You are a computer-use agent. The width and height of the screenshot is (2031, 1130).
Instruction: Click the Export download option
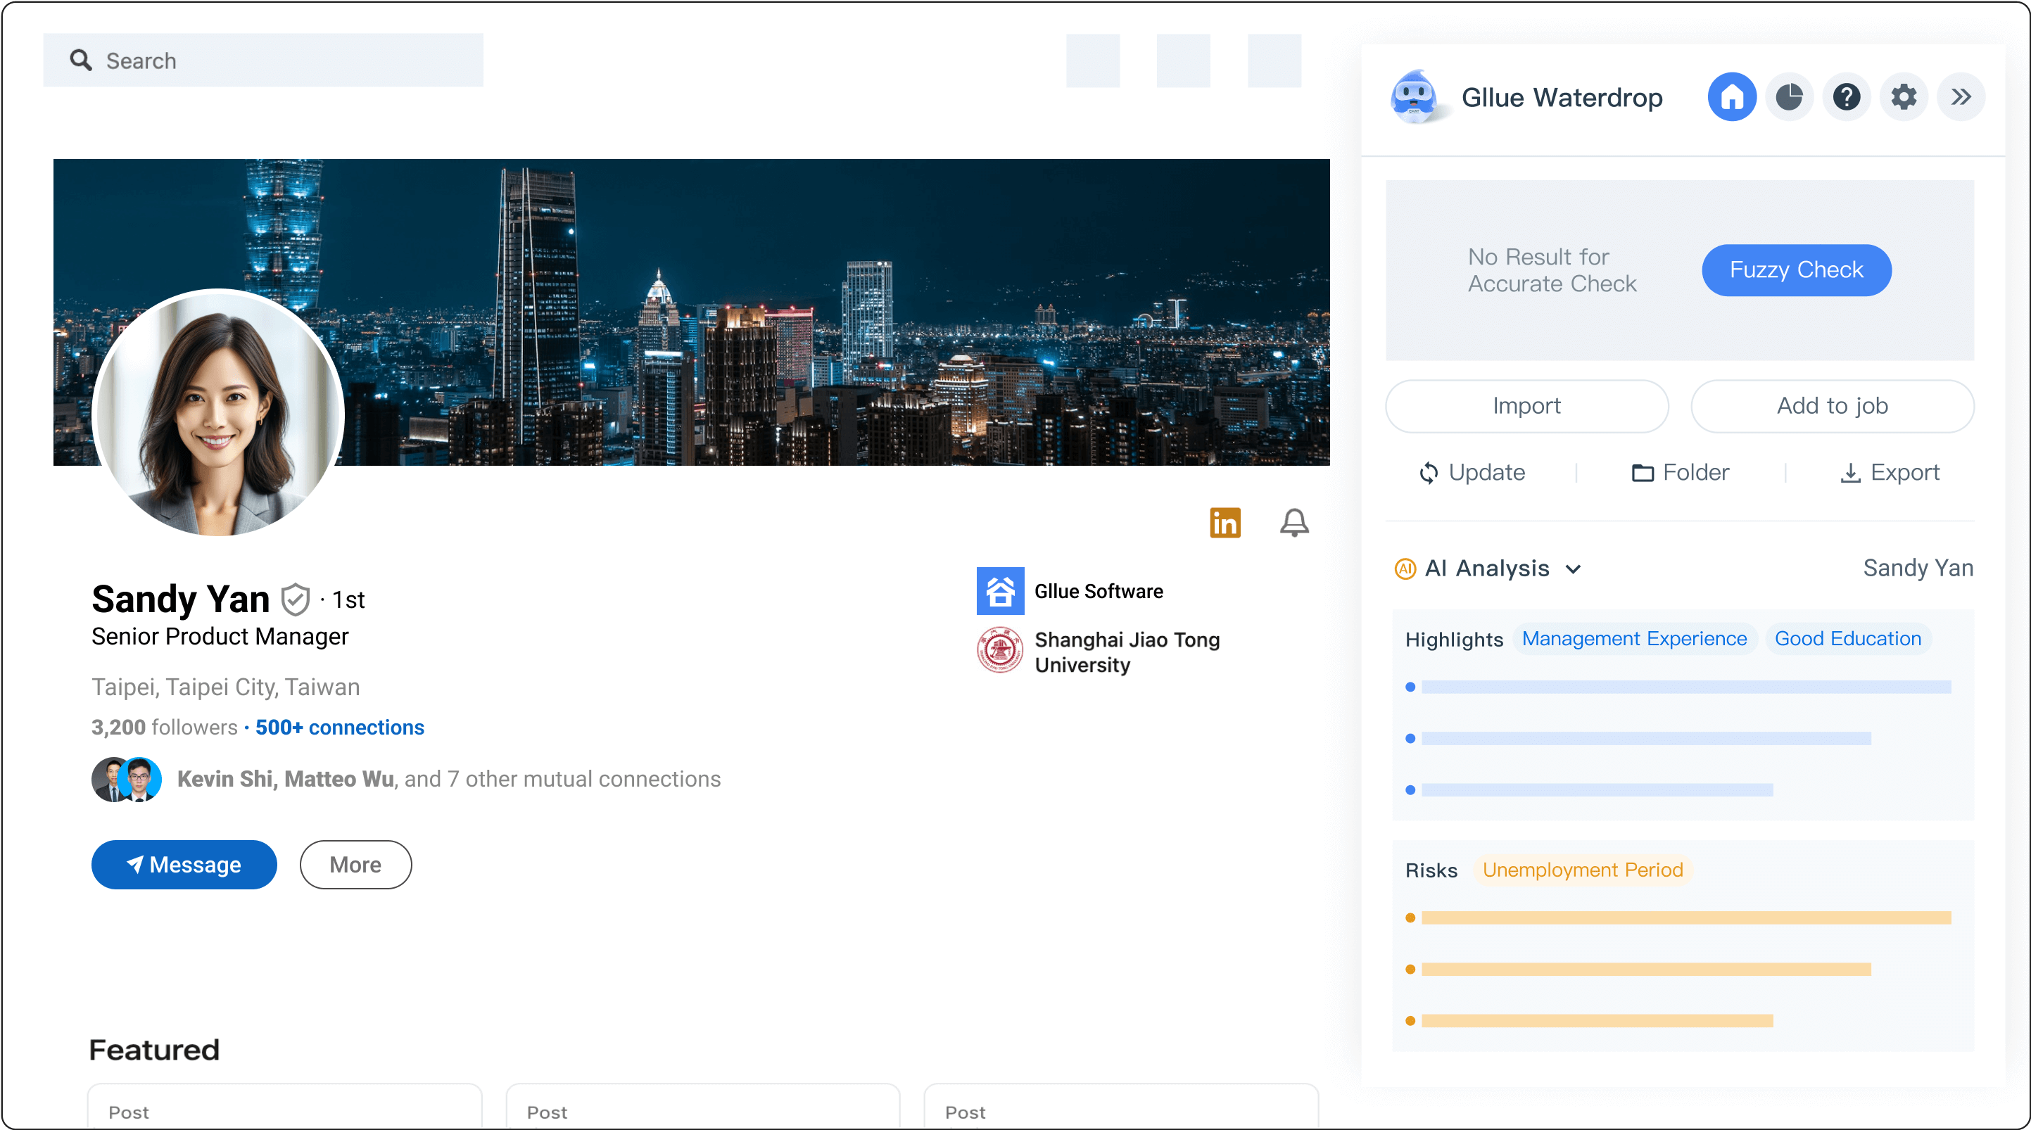click(x=1890, y=472)
